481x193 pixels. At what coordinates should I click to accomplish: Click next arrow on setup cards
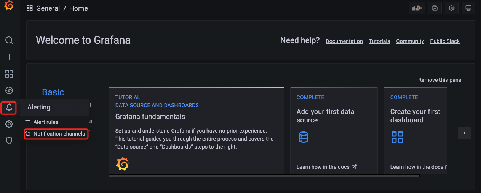point(465,133)
